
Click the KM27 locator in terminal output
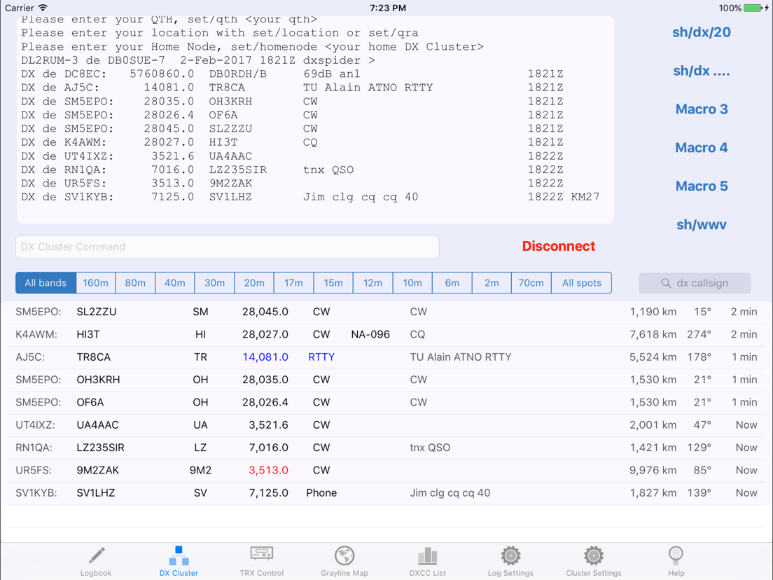[585, 197]
